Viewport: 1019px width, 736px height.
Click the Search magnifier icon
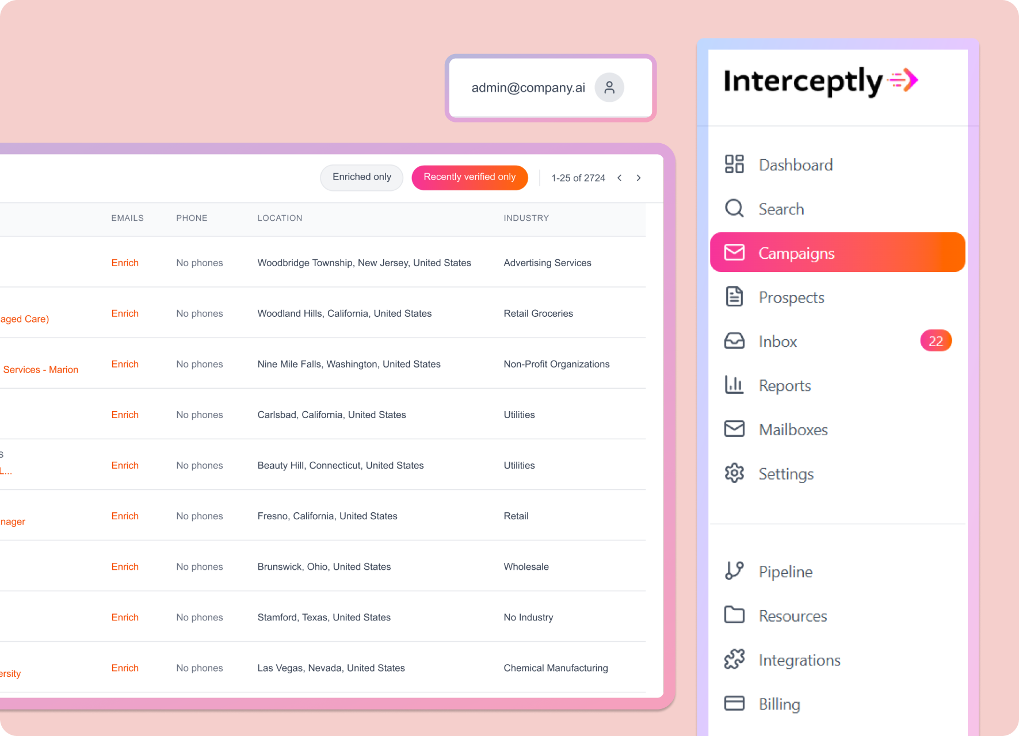(734, 208)
